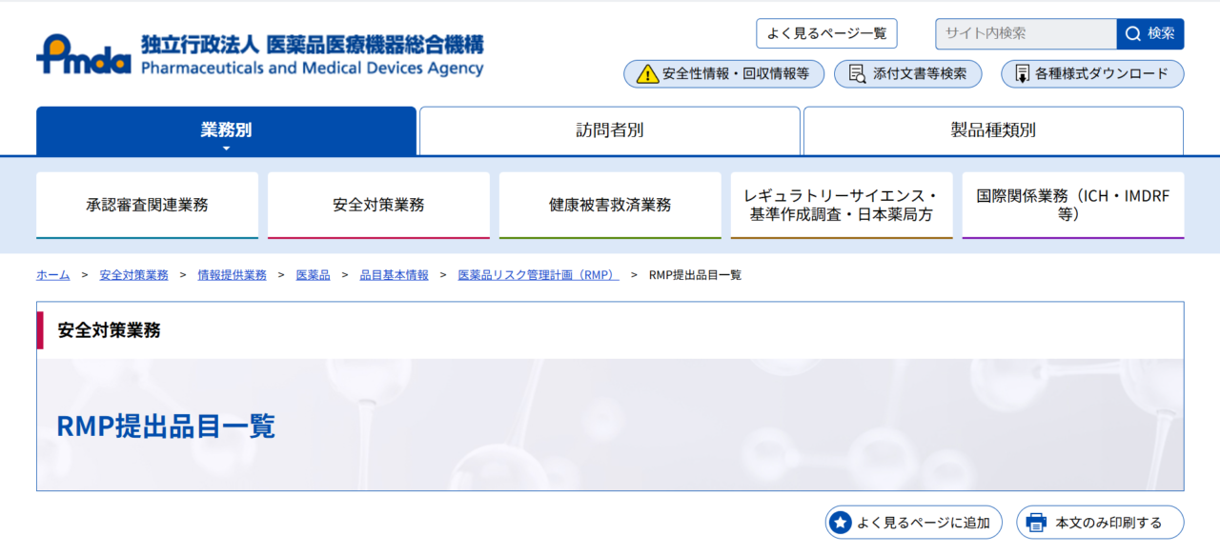
Task: Open the よく見るページ一覧 button
Action: click(x=825, y=33)
